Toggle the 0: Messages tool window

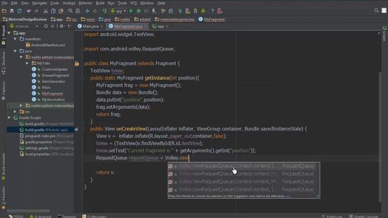(94, 216)
